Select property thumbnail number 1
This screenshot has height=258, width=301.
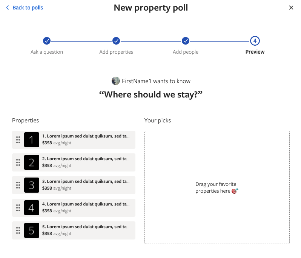click(32, 140)
